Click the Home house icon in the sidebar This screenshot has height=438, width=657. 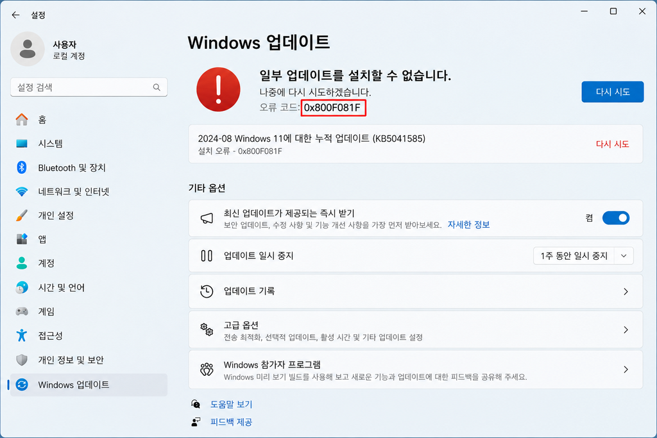22,119
